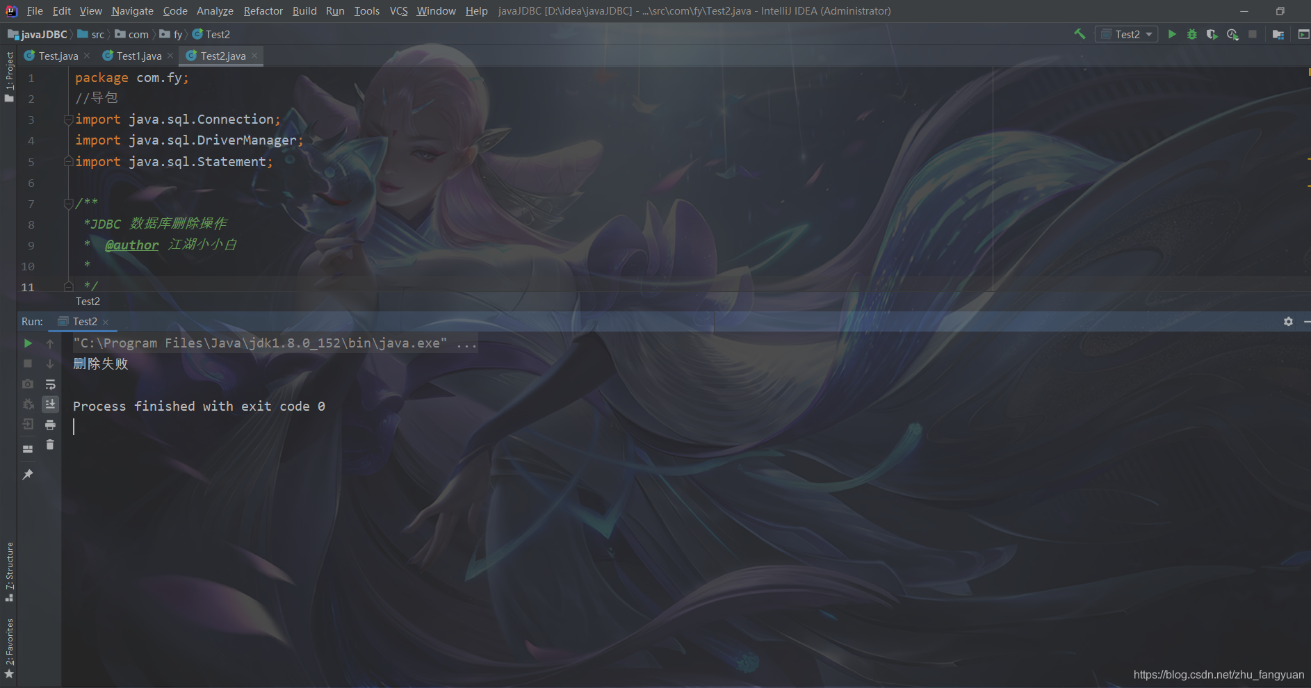Image resolution: width=1311 pixels, height=688 pixels.
Task: Close the Test1.java editor tab
Action: tap(170, 56)
